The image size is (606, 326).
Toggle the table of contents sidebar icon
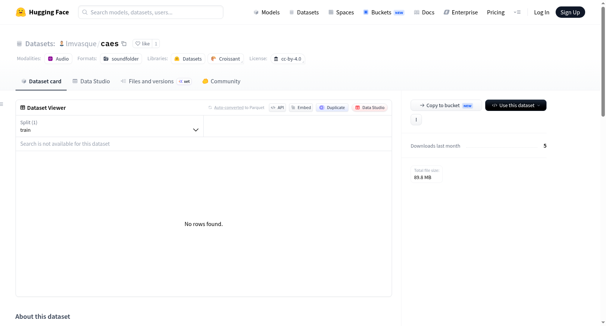click(2, 104)
